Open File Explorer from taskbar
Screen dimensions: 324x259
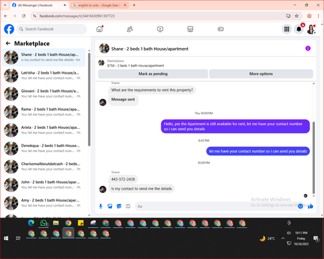click(x=56, y=223)
